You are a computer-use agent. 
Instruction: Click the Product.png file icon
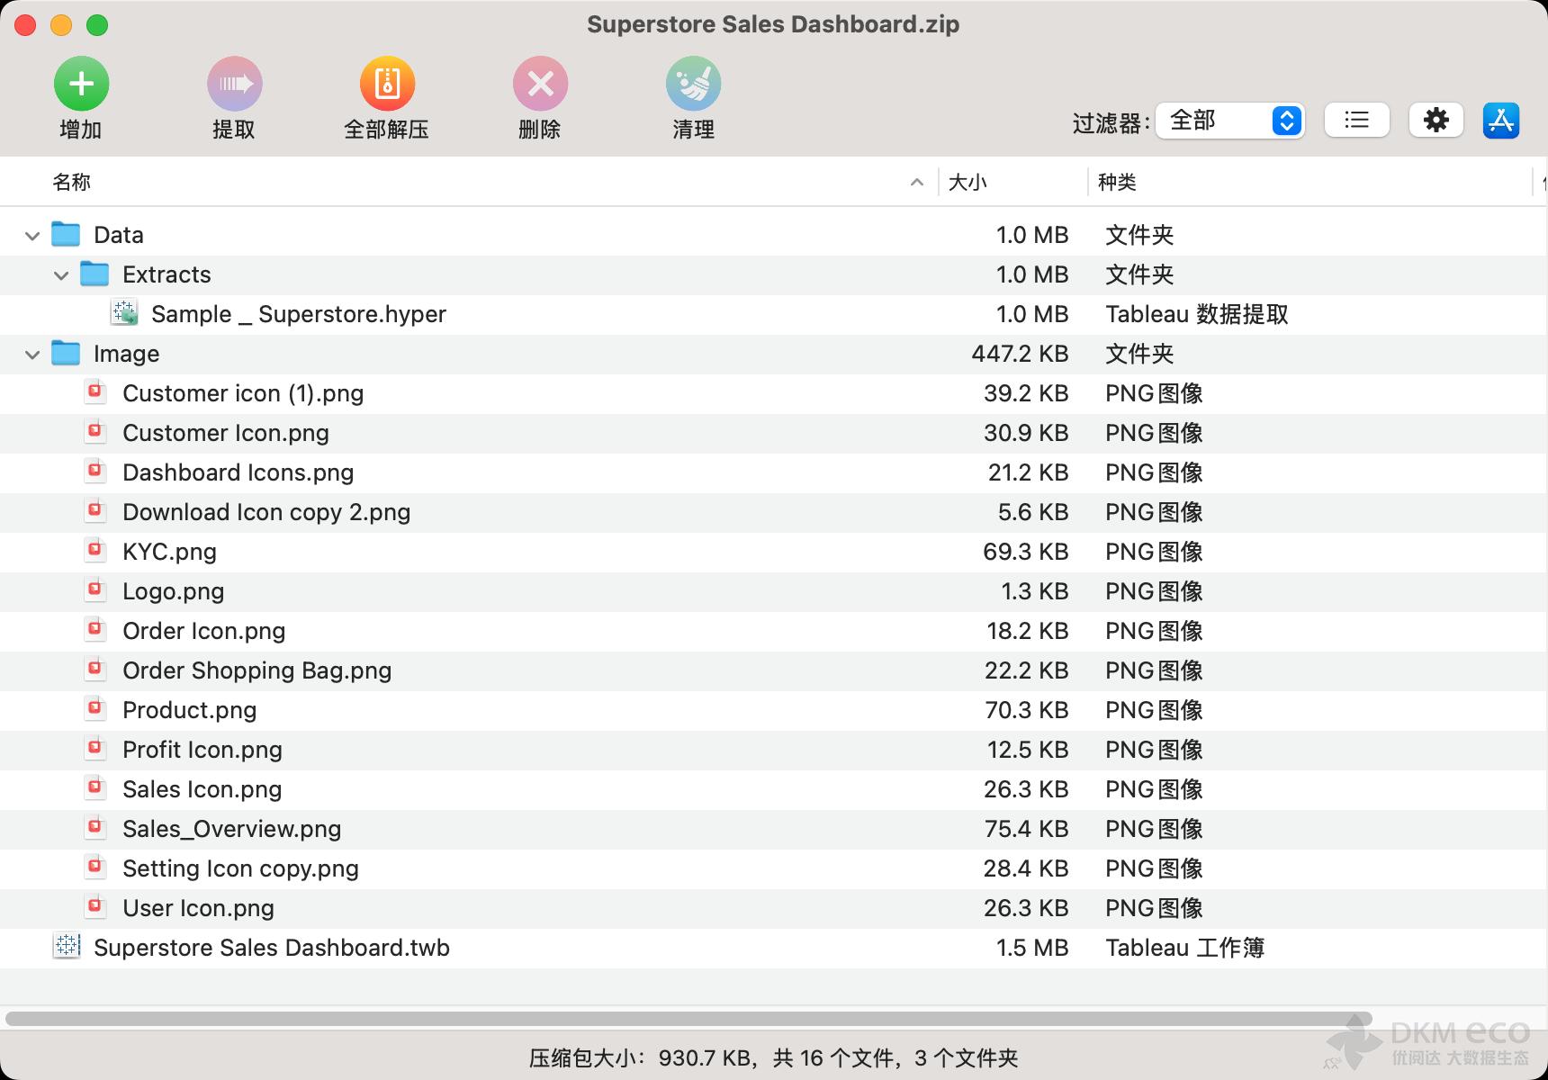coord(95,708)
